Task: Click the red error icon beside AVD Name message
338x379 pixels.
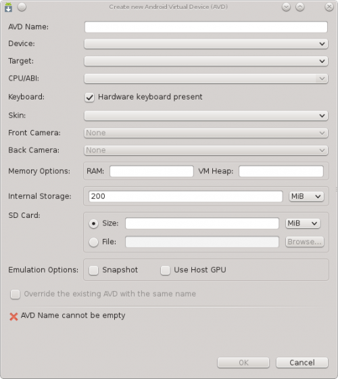Action: tap(14, 317)
